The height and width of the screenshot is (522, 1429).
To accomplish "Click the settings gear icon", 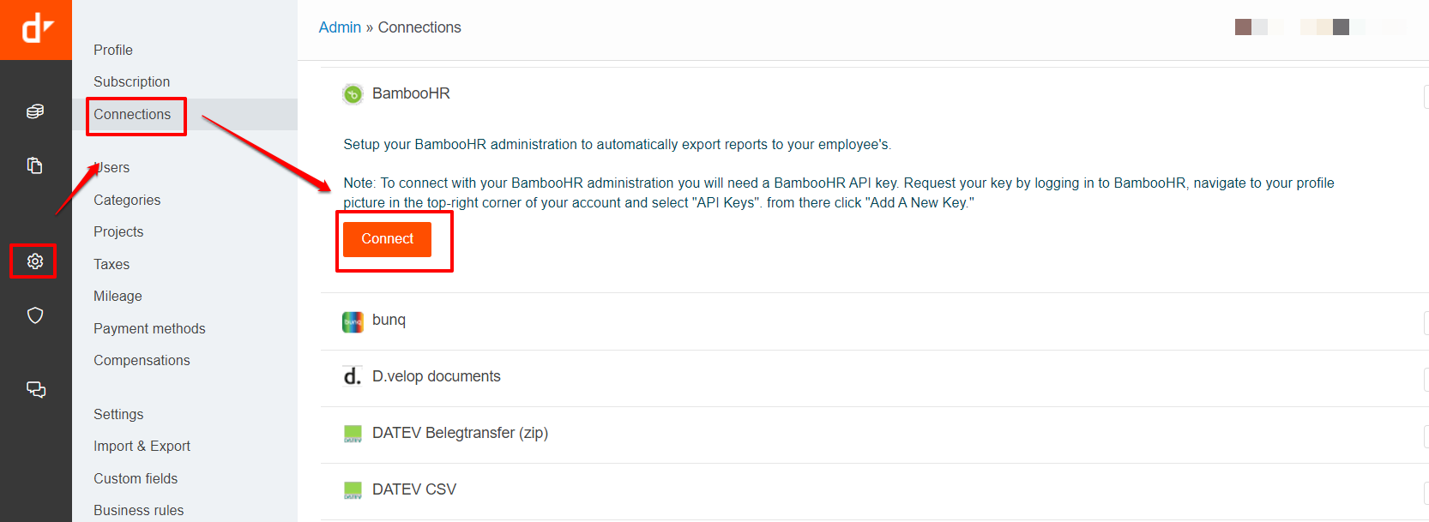I will coord(35,261).
